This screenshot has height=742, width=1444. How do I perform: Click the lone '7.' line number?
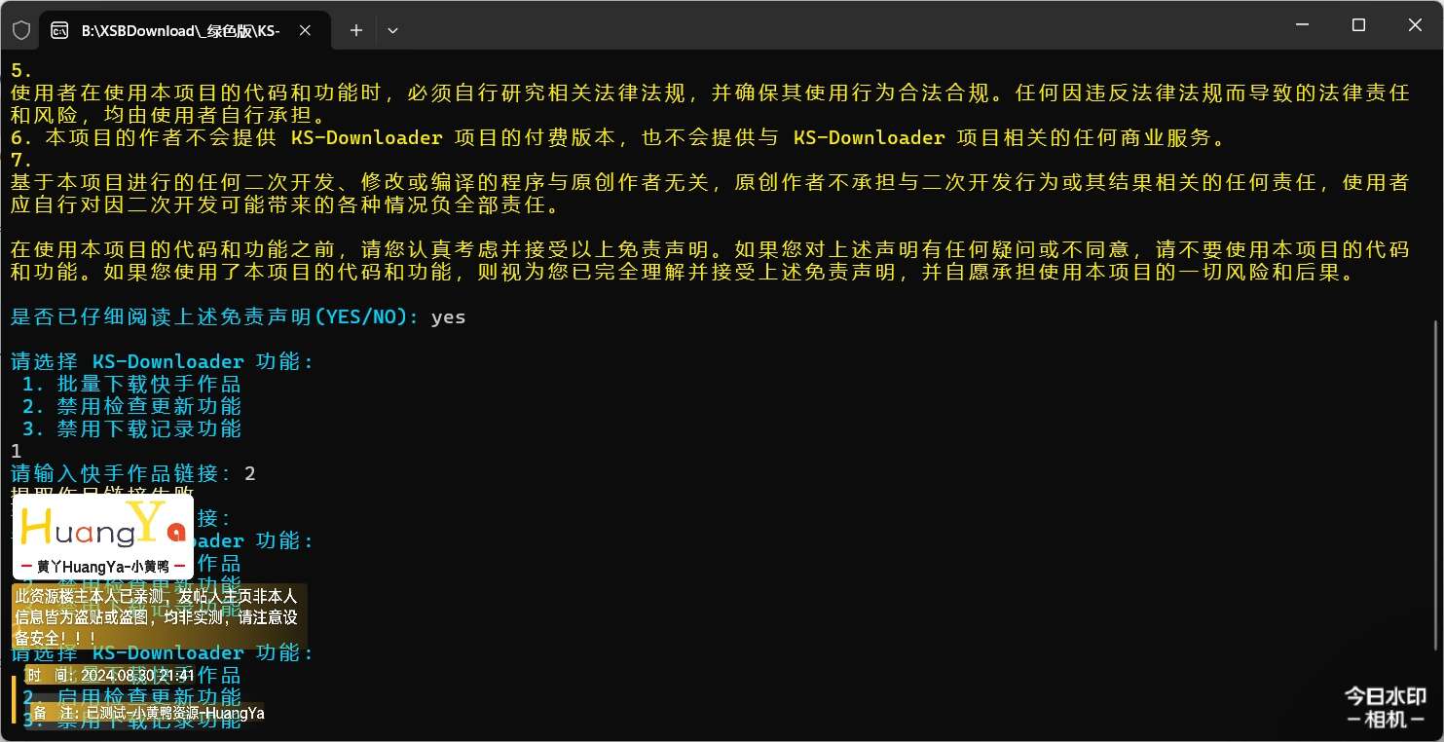(x=21, y=160)
